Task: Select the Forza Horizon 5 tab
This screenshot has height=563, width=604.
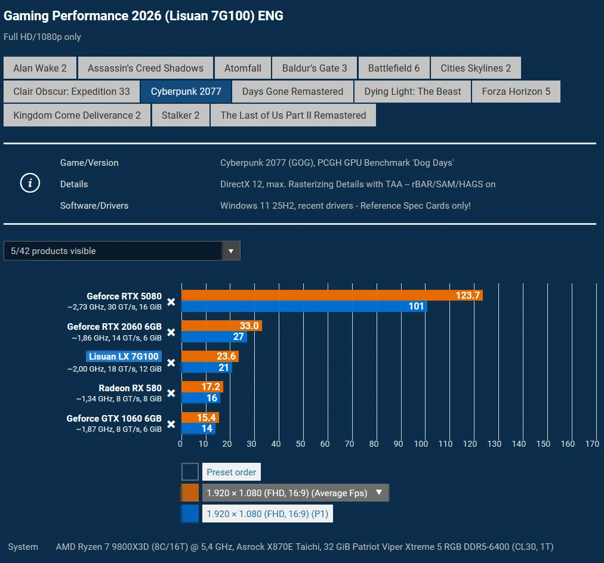Action: (x=516, y=92)
